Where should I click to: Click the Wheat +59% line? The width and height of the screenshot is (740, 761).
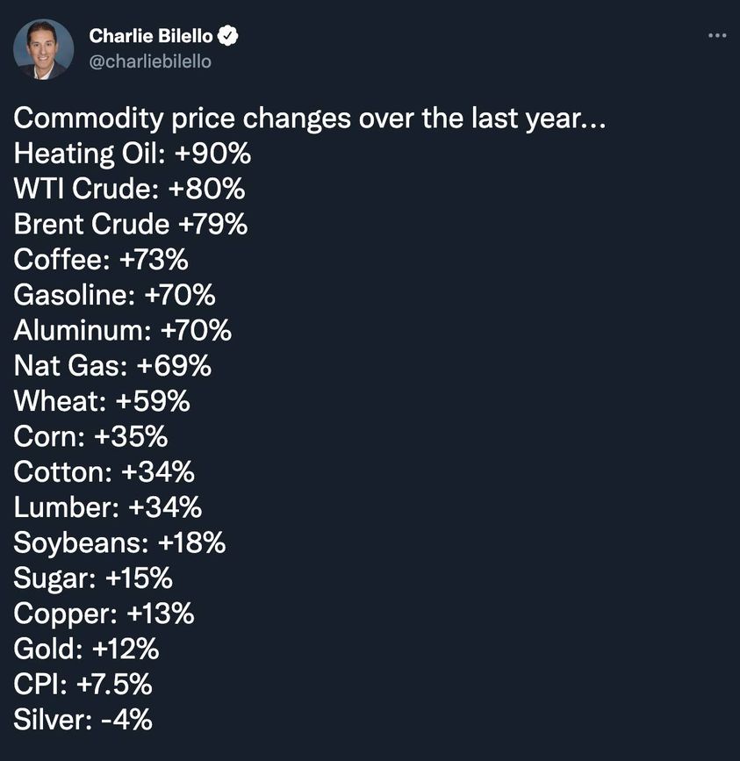(102, 401)
